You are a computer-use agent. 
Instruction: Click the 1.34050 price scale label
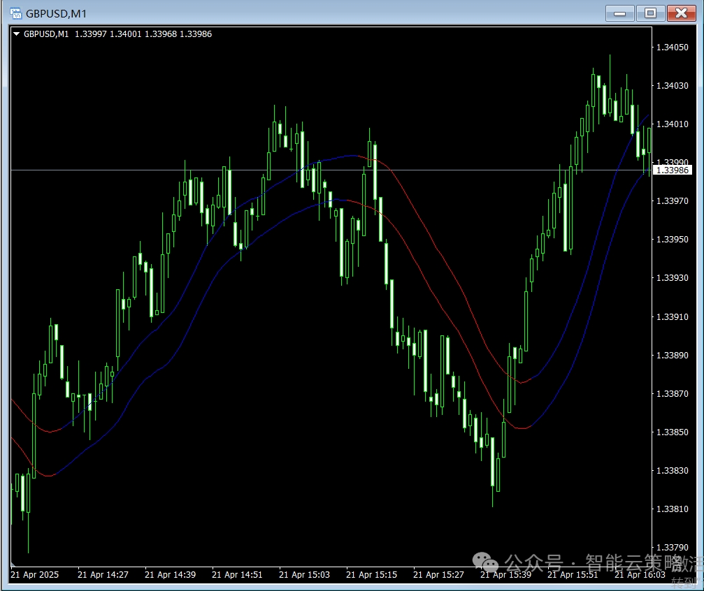(x=672, y=47)
